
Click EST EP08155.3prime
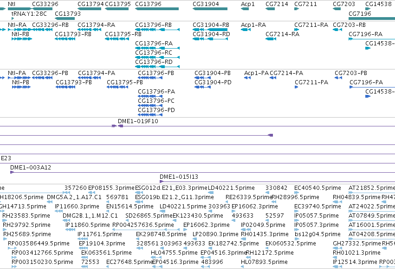111,188
